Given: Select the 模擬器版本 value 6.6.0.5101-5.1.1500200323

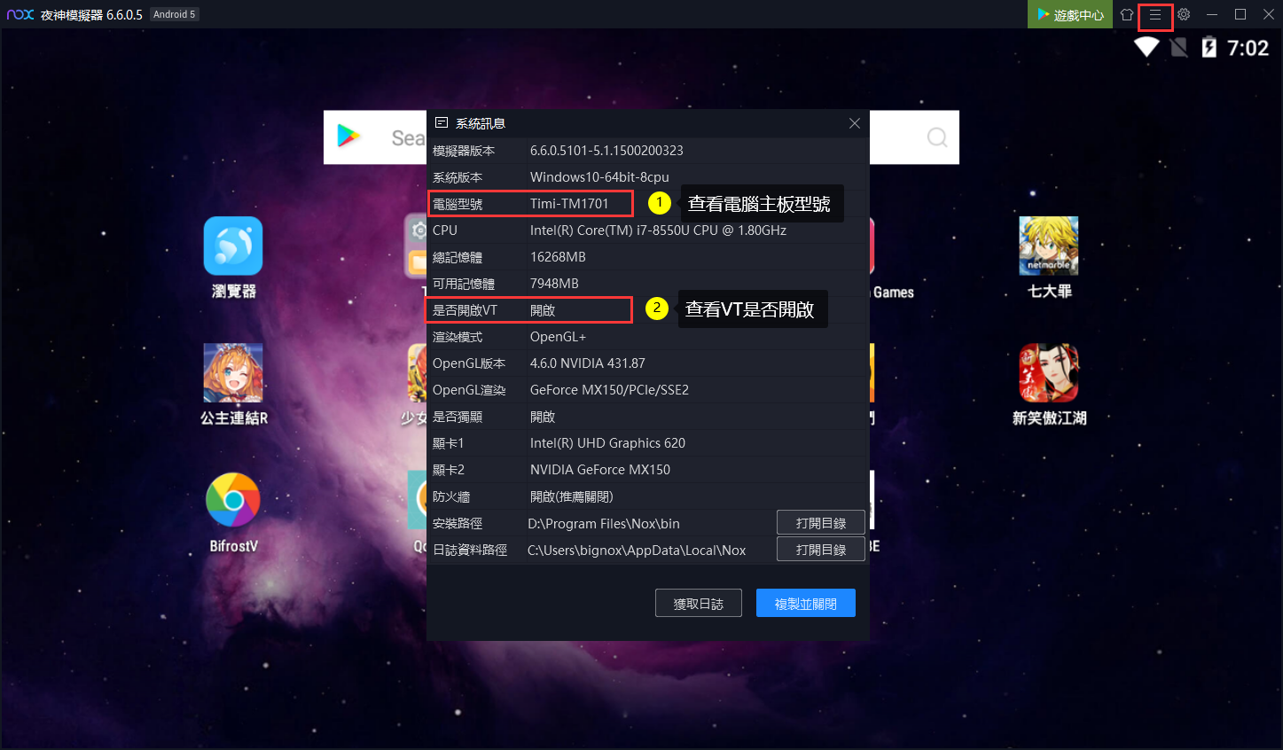Looking at the screenshot, I should pyautogui.click(x=606, y=151).
